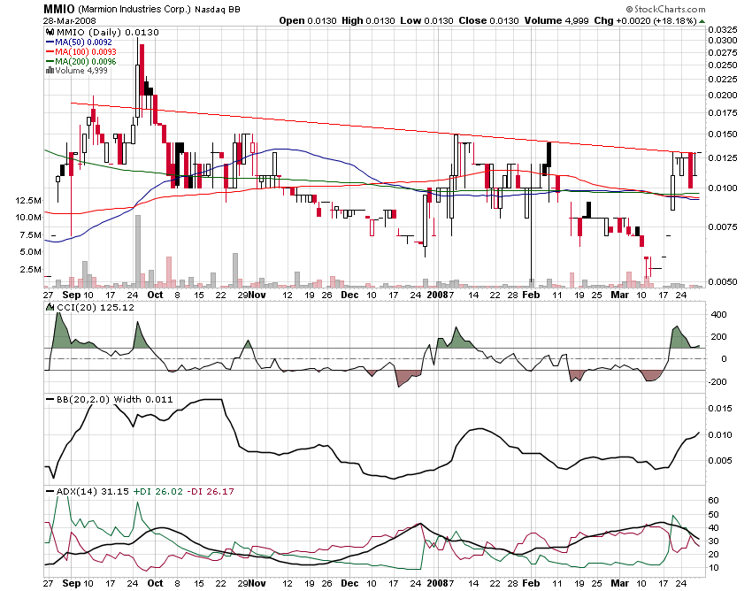Click the 0.0325 price axis value

[x=723, y=29]
